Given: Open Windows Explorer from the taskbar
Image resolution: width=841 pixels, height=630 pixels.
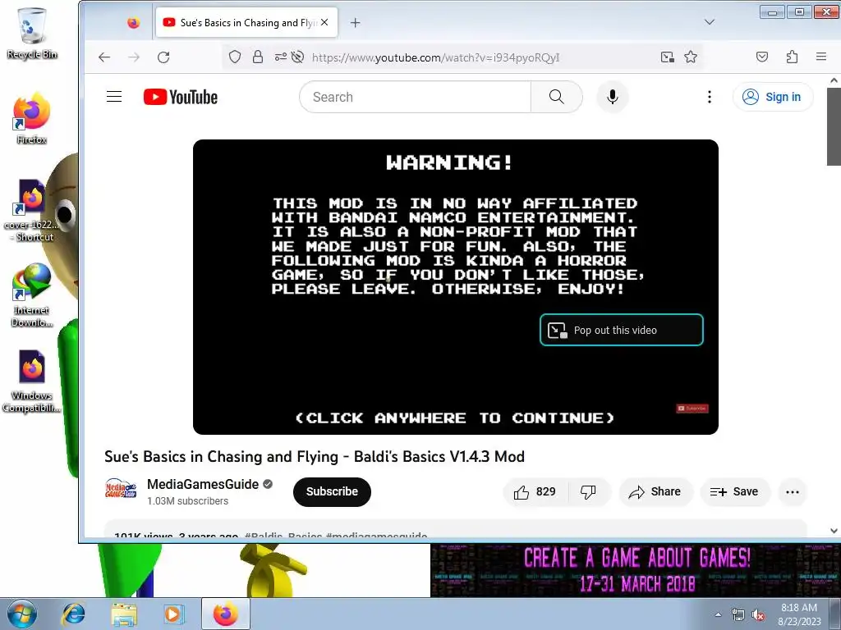Looking at the screenshot, I should [124, 614].
